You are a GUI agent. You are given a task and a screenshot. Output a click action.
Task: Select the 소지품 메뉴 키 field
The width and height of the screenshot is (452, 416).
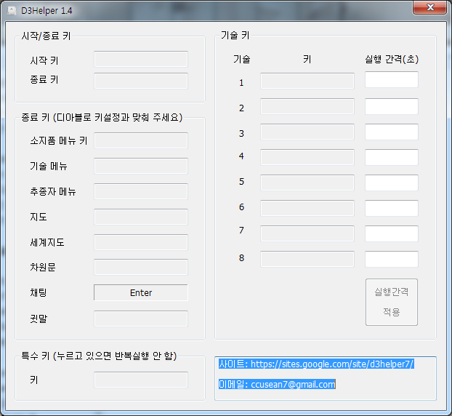(141, 140)
